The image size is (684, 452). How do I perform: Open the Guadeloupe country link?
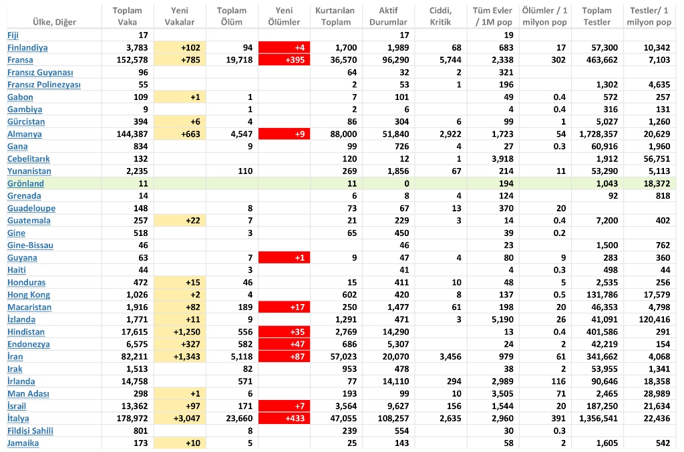coord(31,208)
